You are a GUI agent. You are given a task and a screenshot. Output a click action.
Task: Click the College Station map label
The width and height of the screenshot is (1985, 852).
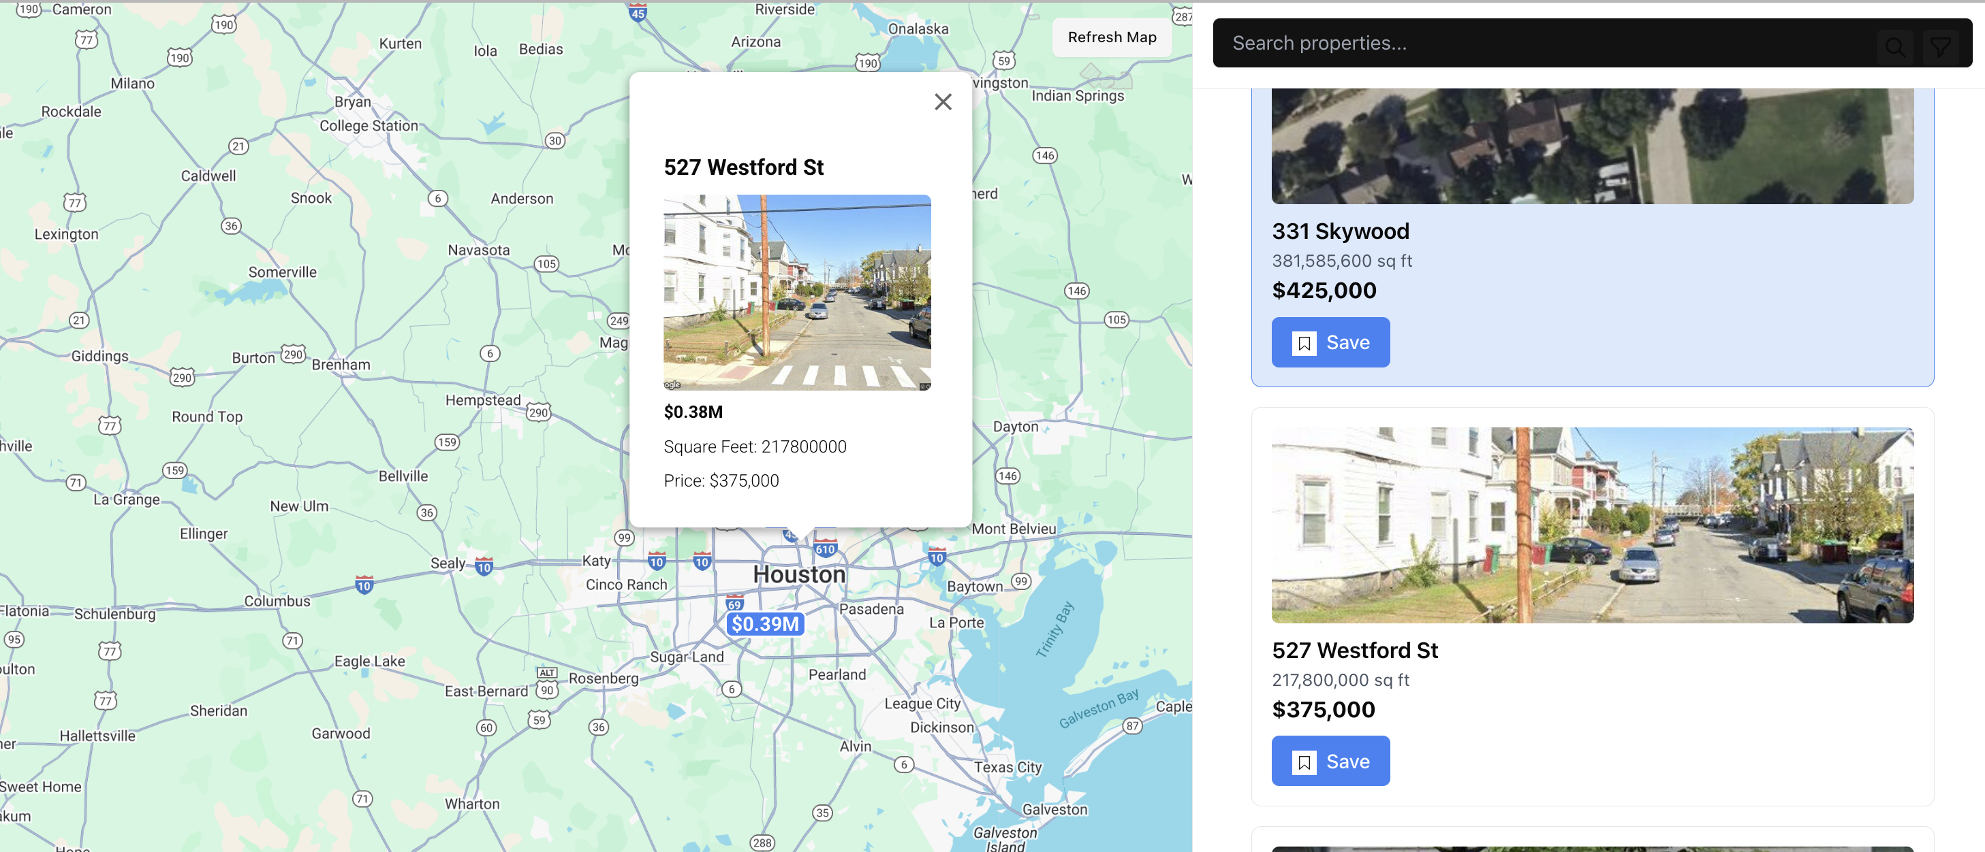[x=369, y=125]
